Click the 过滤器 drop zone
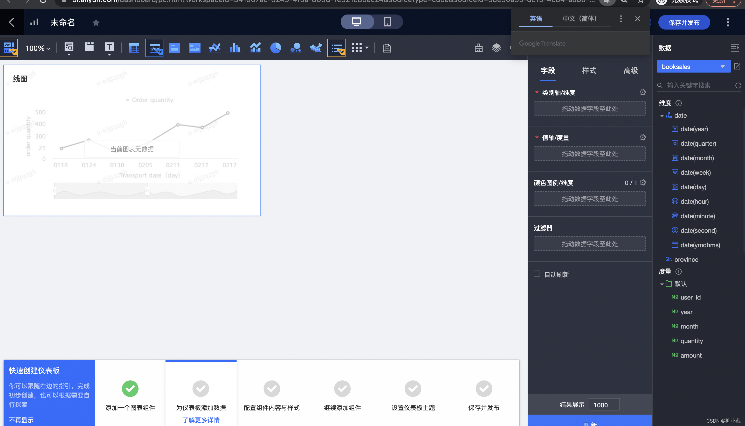This screenshot has height=426, width=745. click(x=590, y=244)
